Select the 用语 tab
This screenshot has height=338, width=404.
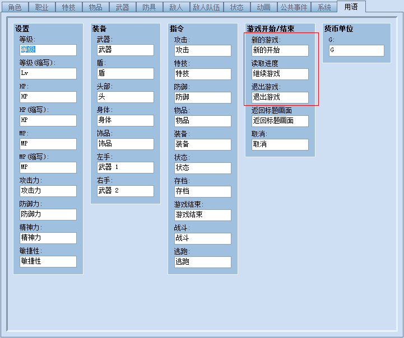(x=351, y=6)
